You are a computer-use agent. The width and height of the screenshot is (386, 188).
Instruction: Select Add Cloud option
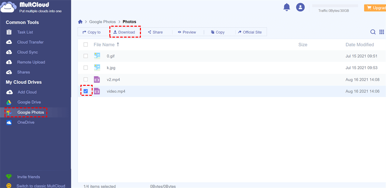point(27,92)
